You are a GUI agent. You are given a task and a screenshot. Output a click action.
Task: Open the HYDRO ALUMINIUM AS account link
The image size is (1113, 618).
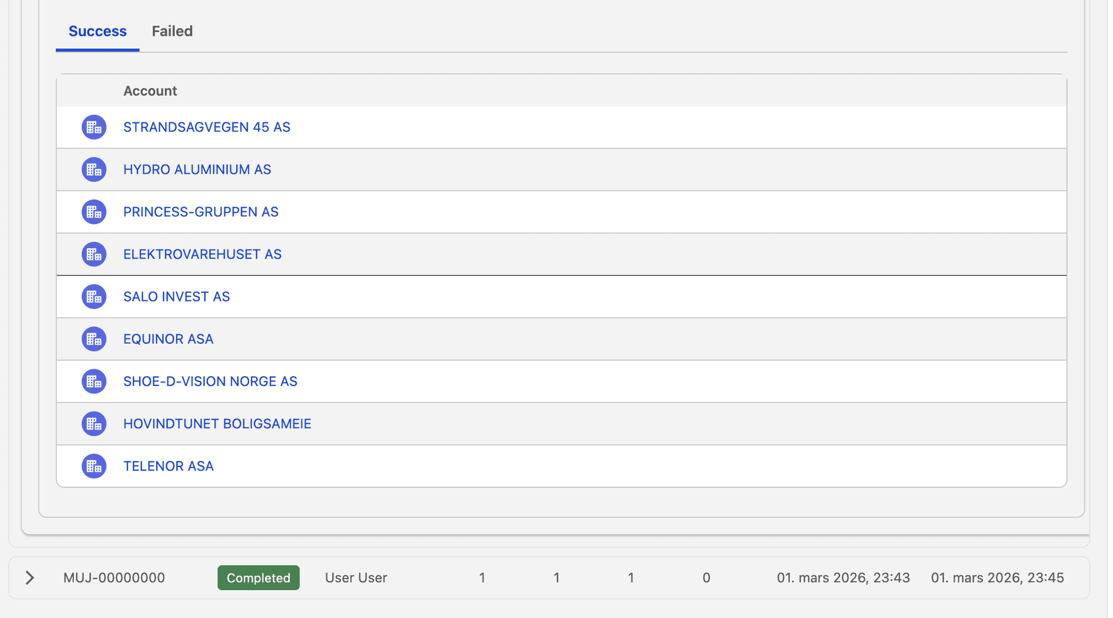click(197, 169)
